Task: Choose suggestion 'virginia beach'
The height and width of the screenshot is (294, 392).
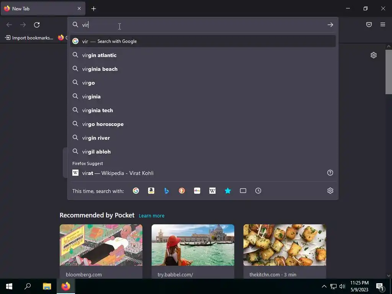Action: click(203, 69)
